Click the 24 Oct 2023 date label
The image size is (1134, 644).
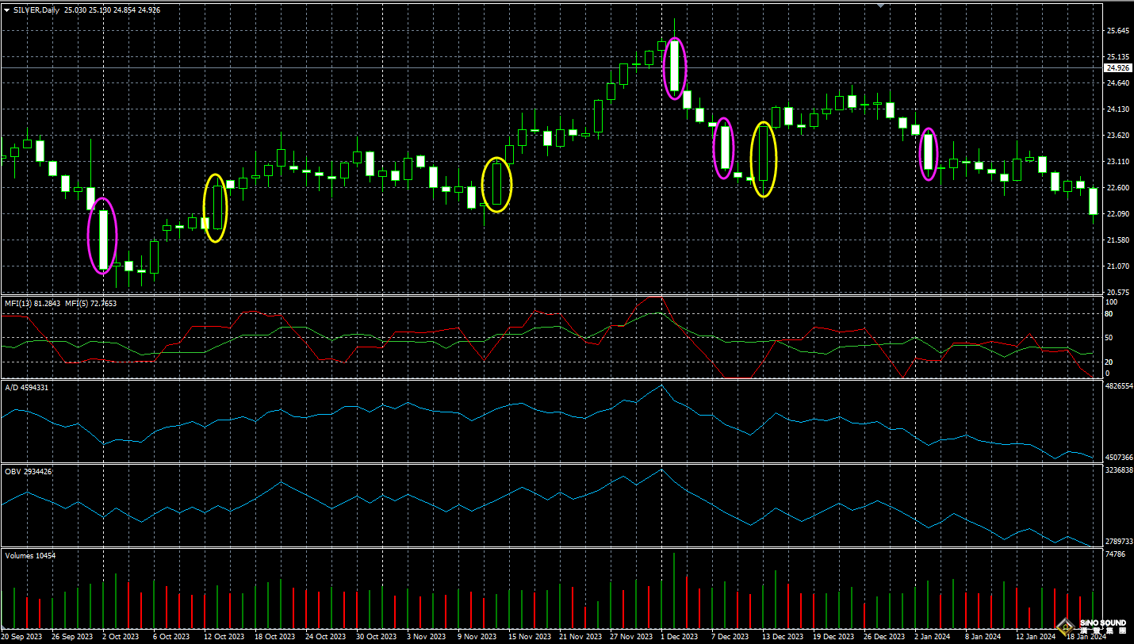pyautogui.click(x=325, y=637)
